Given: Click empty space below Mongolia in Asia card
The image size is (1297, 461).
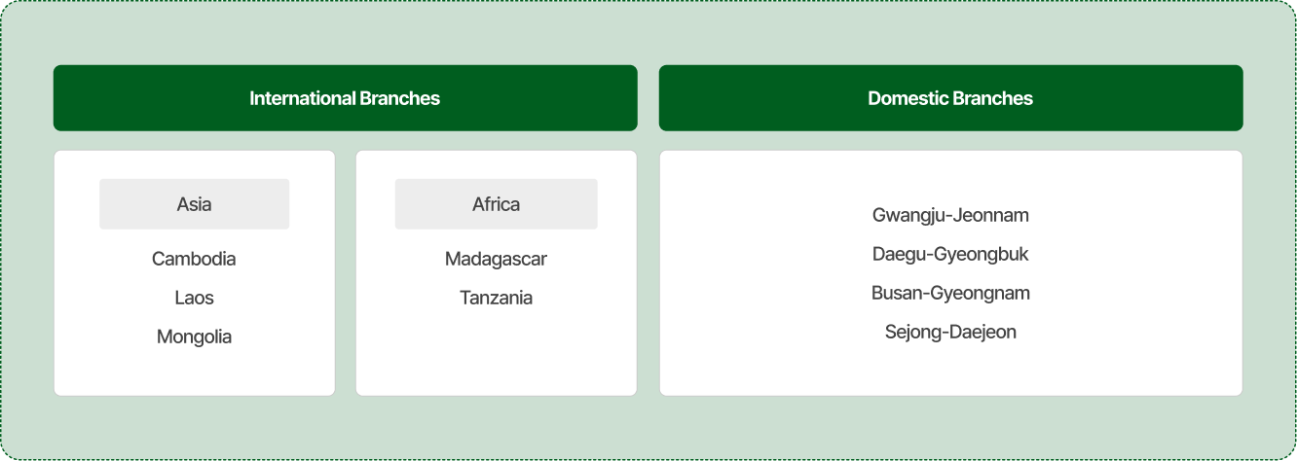Looking at the screenshot, I should click(x=194, y=372).
